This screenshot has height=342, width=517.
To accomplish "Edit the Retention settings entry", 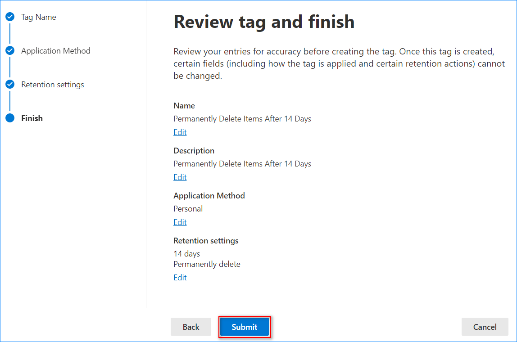I will click(x=180, y=278).
